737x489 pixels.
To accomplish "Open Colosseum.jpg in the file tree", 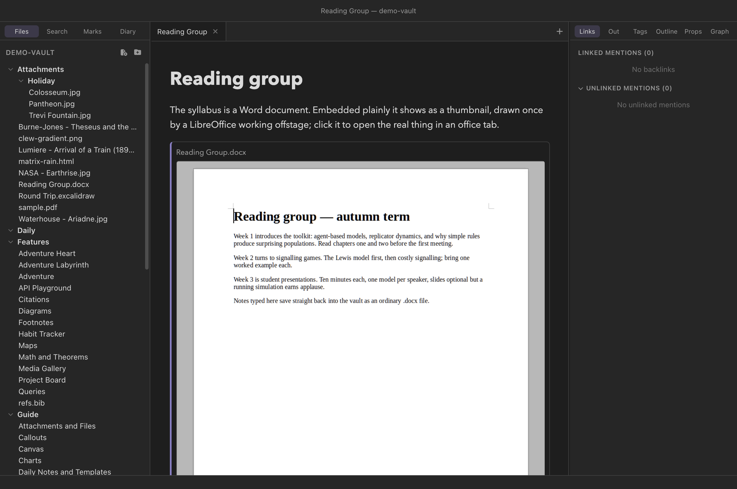I will 55,92.
